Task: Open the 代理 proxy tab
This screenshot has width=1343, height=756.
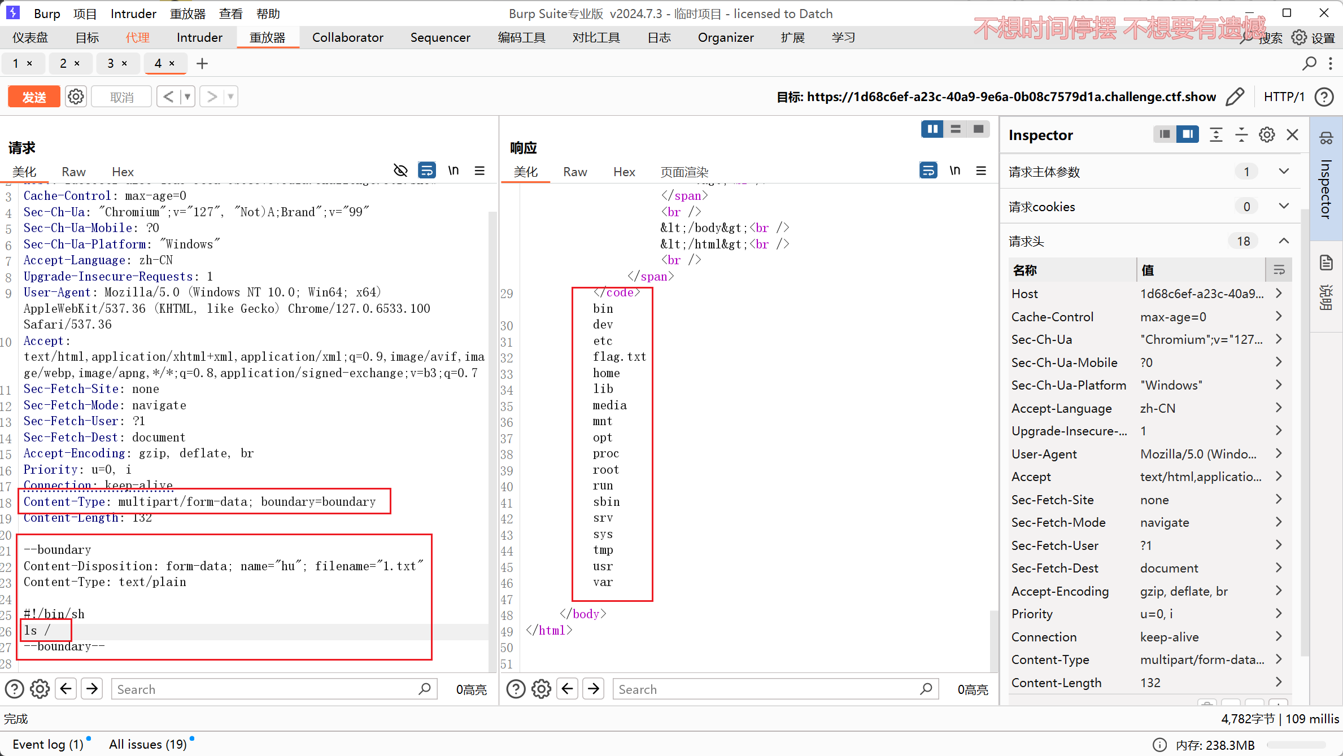Action: pyautogui.click(x=137, y=37)
